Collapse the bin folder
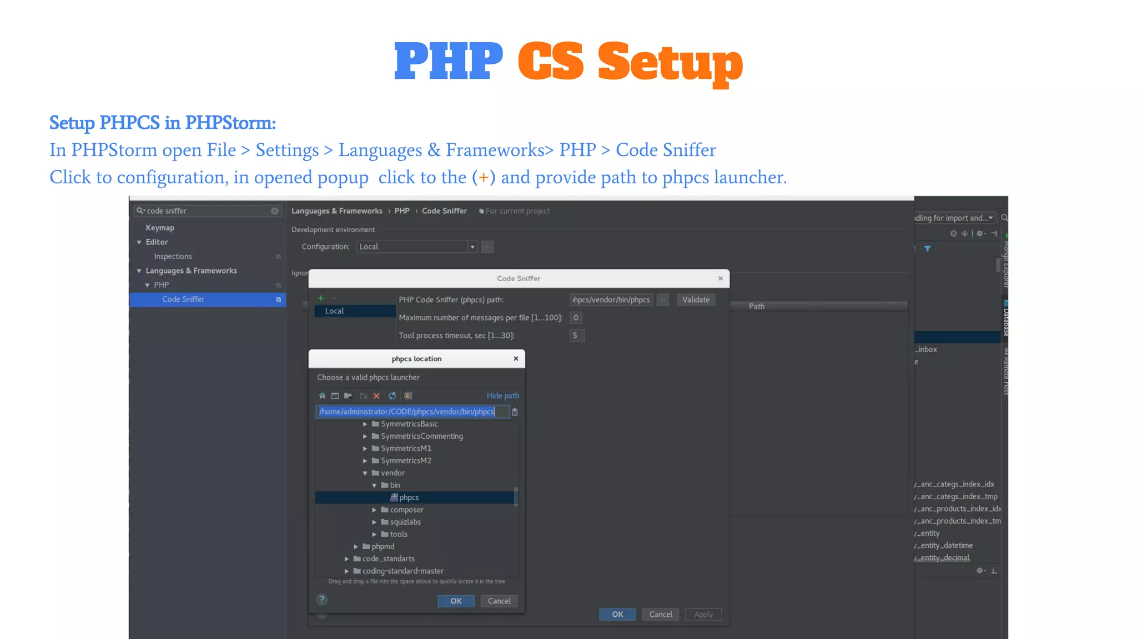Viewport: 1137px width, 639px height. click(x=374, y=485)
